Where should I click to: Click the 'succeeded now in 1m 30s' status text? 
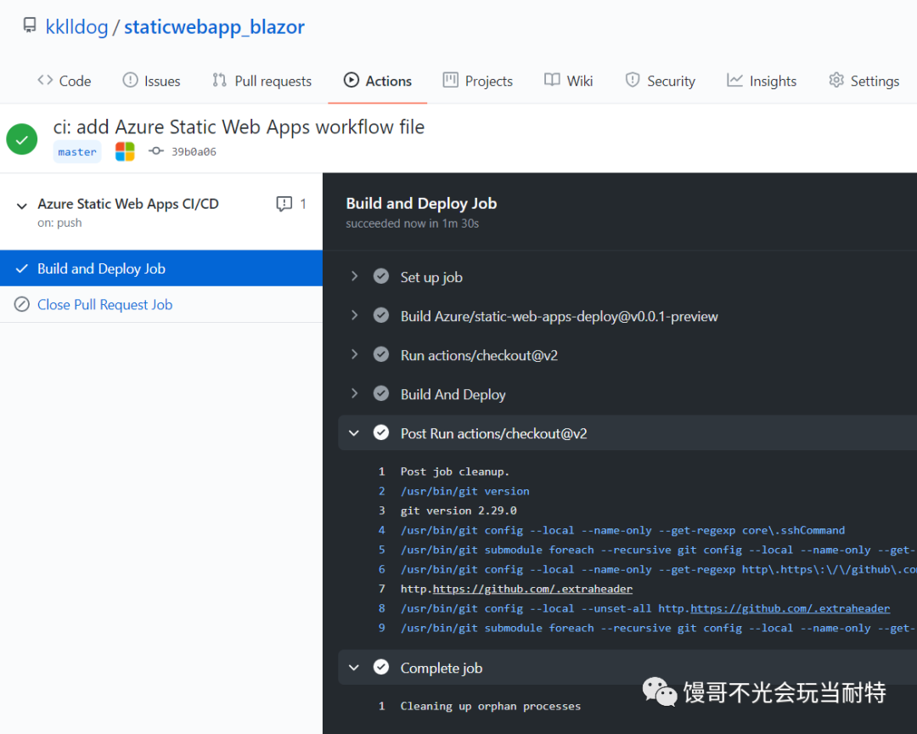(x=413, y=223)
